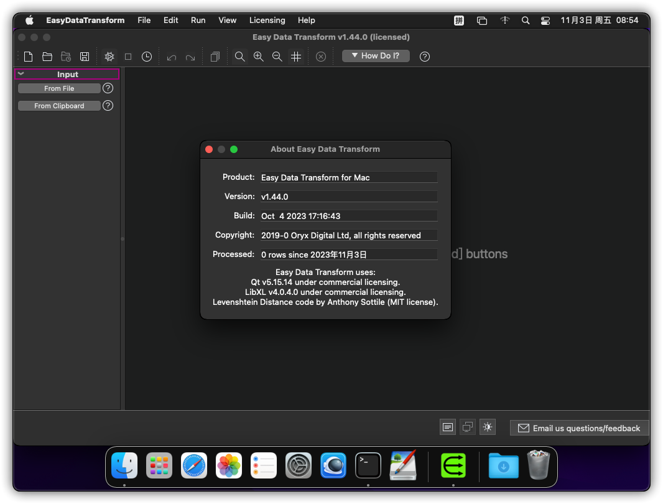Click the circled X icon in the toolbar
Image resolution: width=663 pixels, height=504 pixels.
pyautogui.click(x=321, y=56)
